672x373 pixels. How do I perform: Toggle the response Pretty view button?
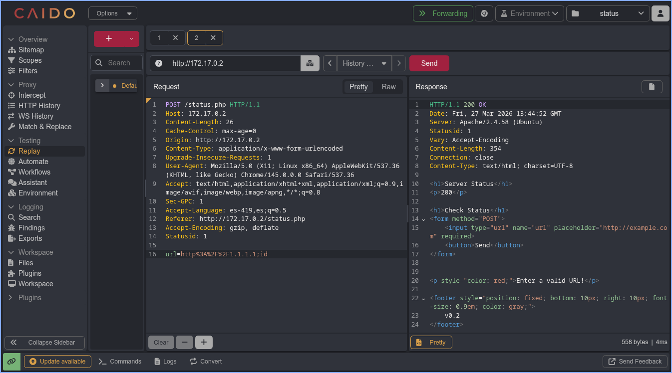[431, 343]
